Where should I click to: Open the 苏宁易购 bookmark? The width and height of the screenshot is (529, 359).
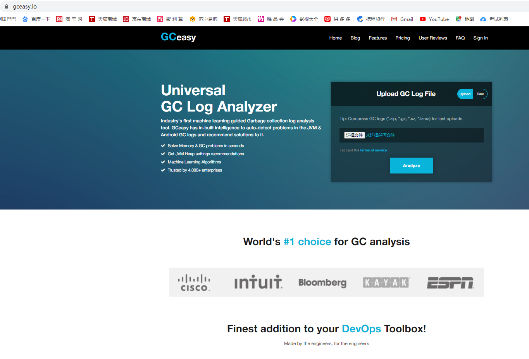[x=203, y=19]
